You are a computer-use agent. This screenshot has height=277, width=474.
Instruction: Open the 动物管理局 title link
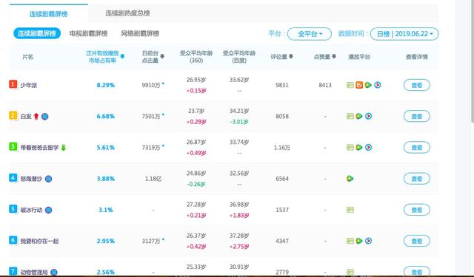(x=34, y=272)
